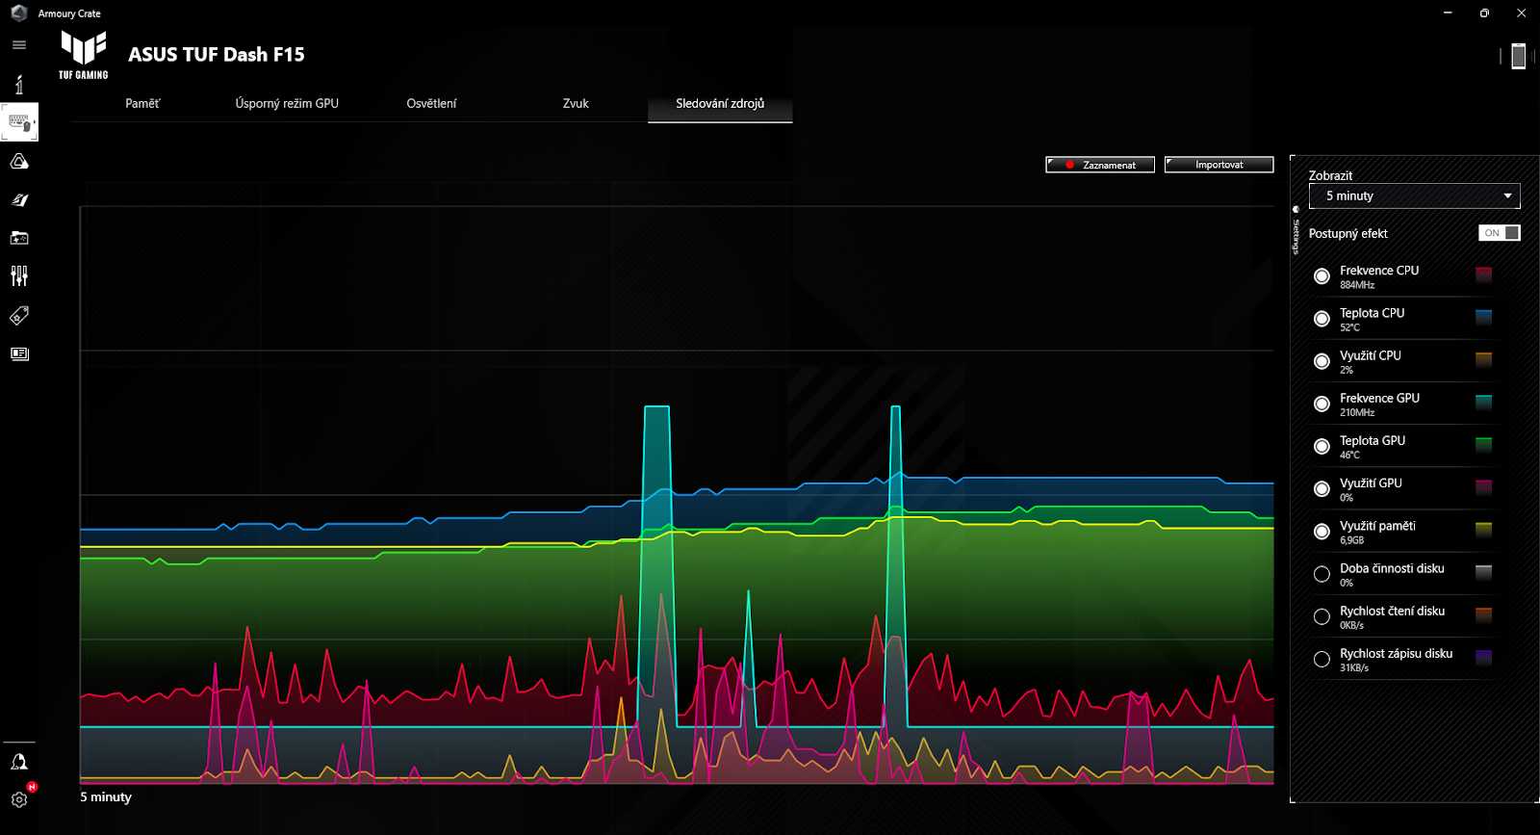Toggle Využití CPU radio button
Screen dimensions: 1540x835
1322,361
